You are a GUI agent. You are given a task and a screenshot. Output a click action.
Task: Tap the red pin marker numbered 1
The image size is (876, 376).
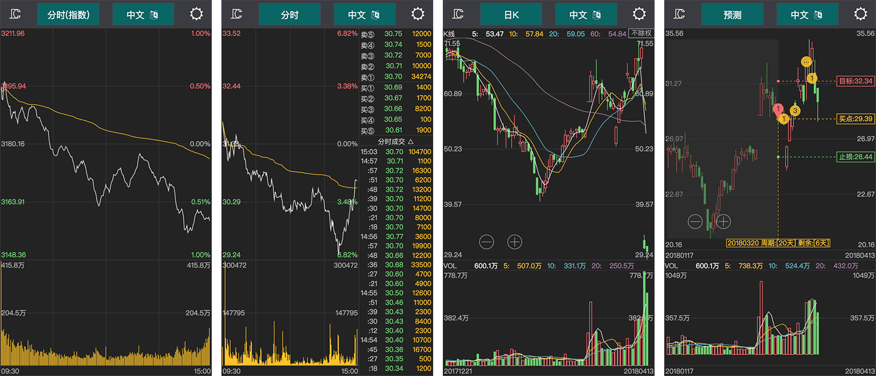click(778, 109)
